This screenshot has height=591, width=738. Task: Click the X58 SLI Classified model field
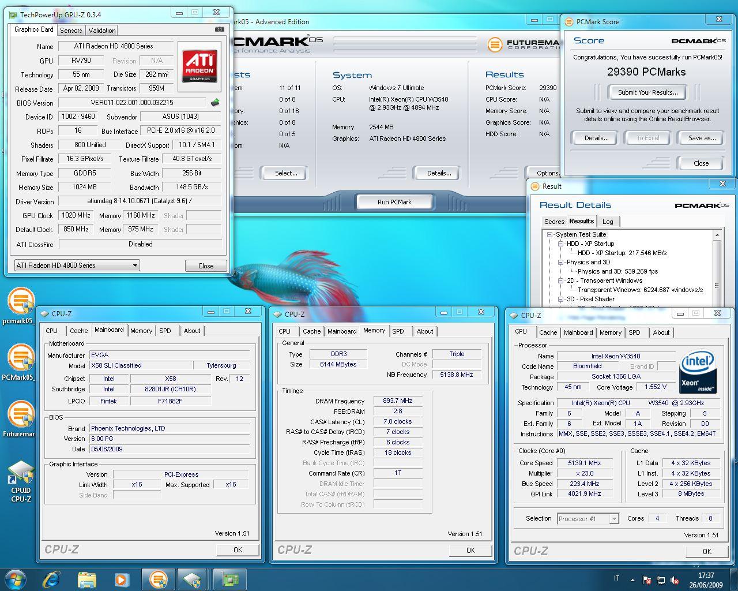click(140, 365)
